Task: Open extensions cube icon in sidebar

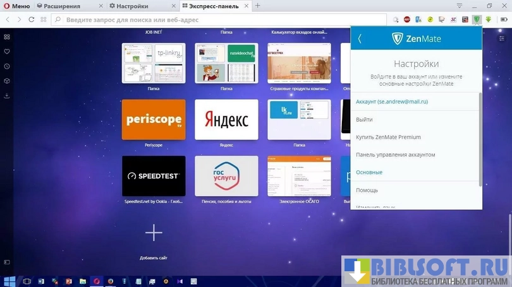Action: [x=7, y=81]
